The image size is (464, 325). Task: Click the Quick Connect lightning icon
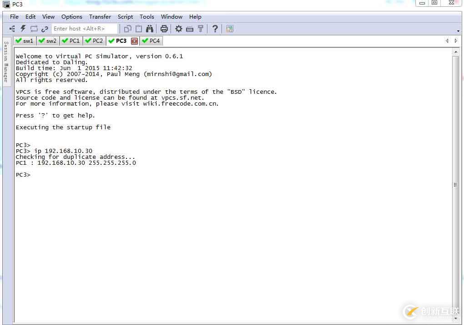(23, 29)
